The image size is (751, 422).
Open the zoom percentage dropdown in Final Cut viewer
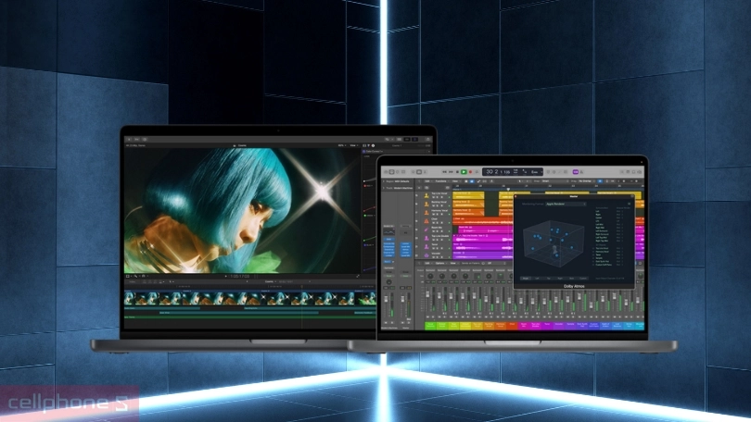(x=341, y=145)
